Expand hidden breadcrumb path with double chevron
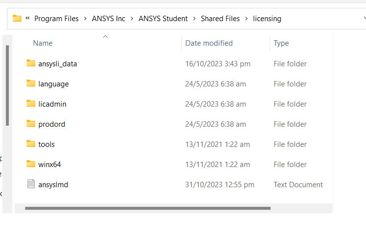The height and width of the screenshot is (226, 366). [x=28, y=19]
